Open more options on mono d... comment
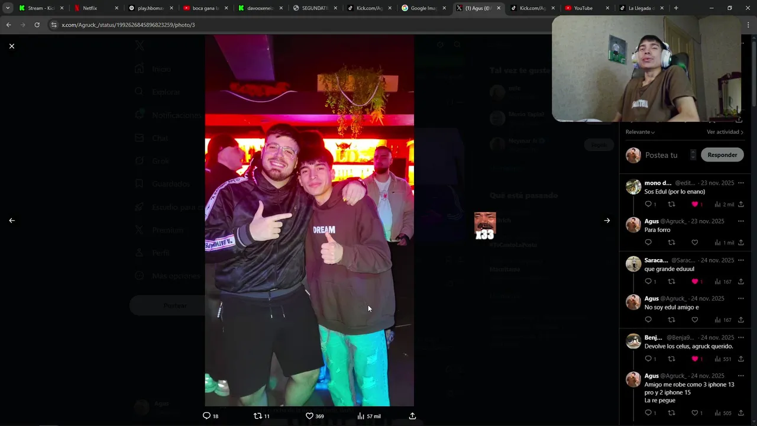The image size is (757, 426). (740, 183)
